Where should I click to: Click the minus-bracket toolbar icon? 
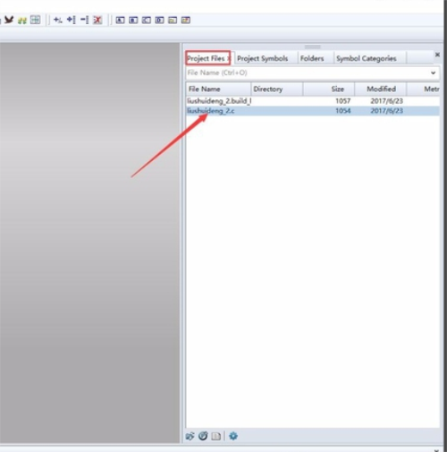tap(85, 20)
